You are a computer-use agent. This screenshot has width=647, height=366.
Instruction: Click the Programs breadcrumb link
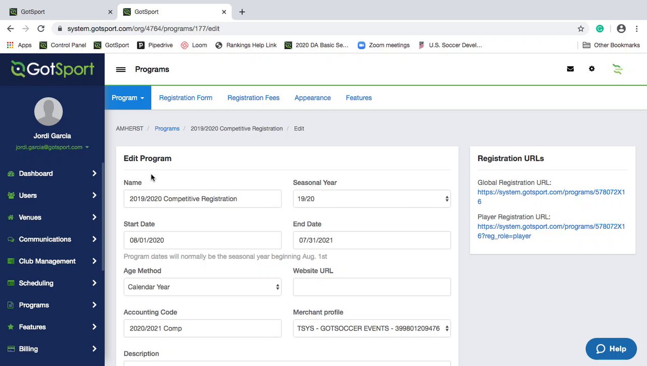click(167, 129)
